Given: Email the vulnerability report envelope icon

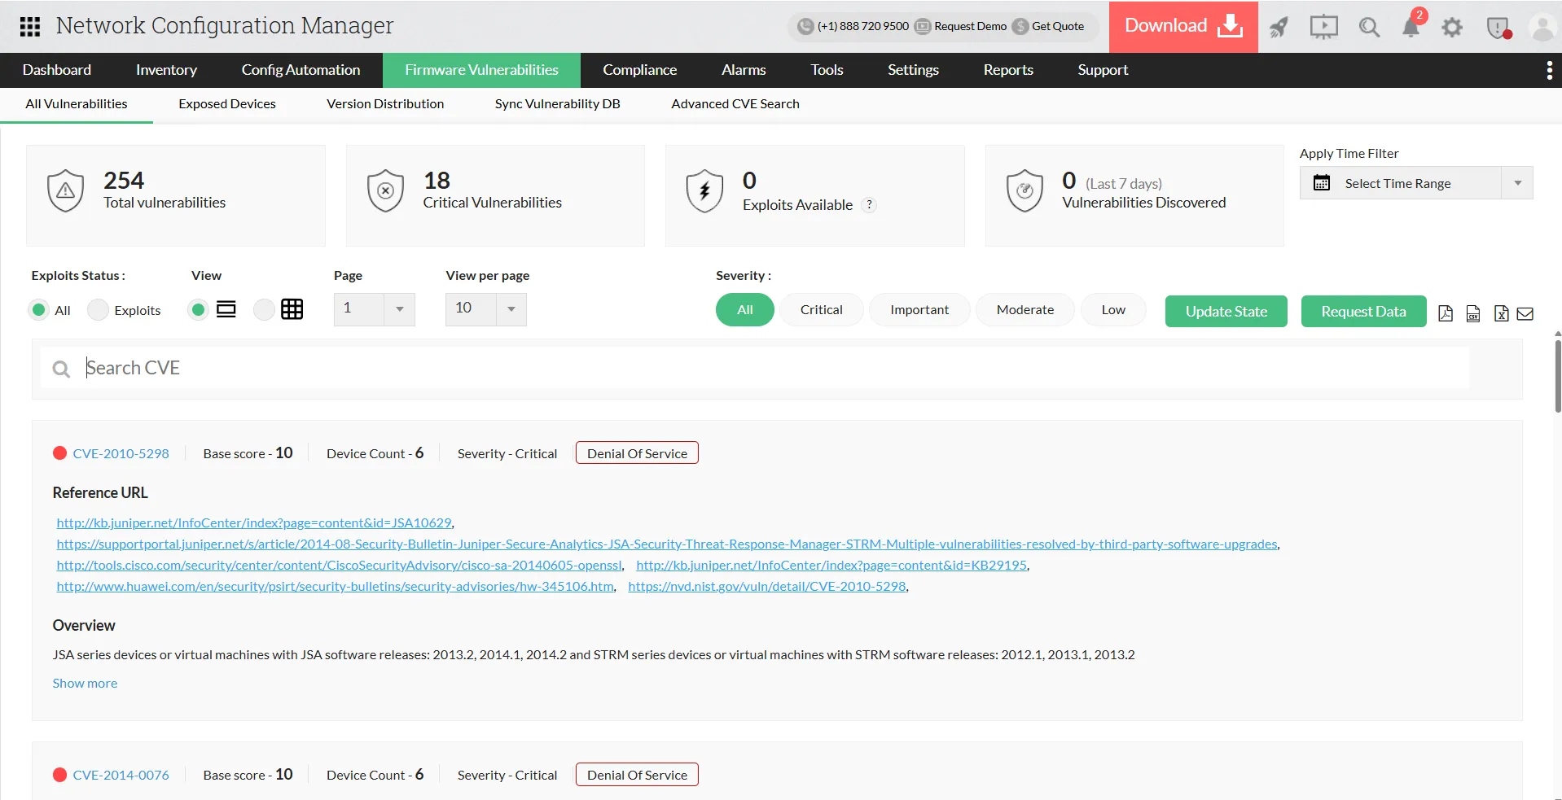Looking at the screenshot, I should pos(1525,313).
